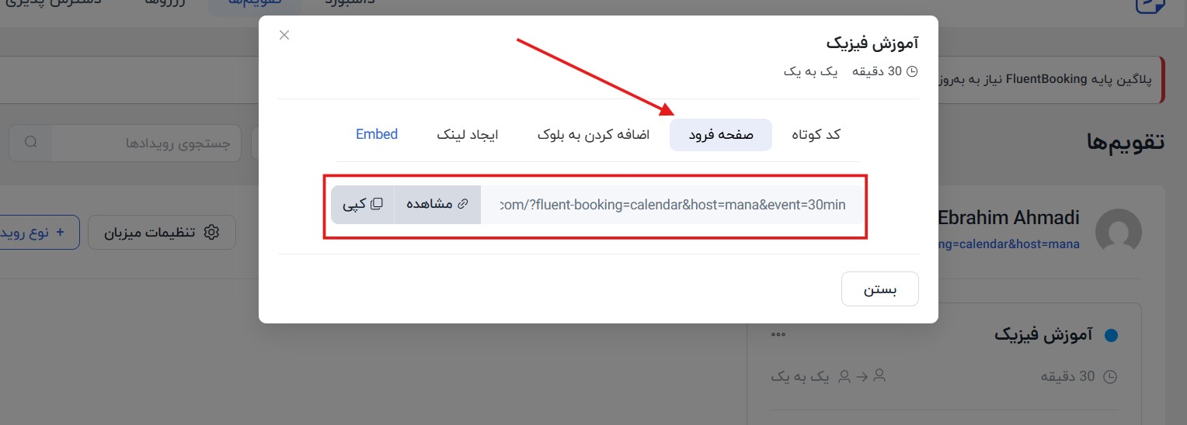The height and width of the screenshot is (425, 1187).
Task: Switch to the کد کوتاه tab
Action: pyautogui.click(x=816, y=135)
